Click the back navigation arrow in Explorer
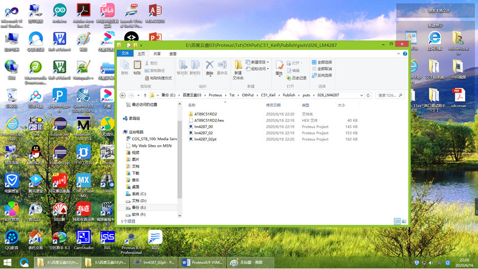Screen dimensions: 478x269 pyautogui.click(x=123, y=95)
